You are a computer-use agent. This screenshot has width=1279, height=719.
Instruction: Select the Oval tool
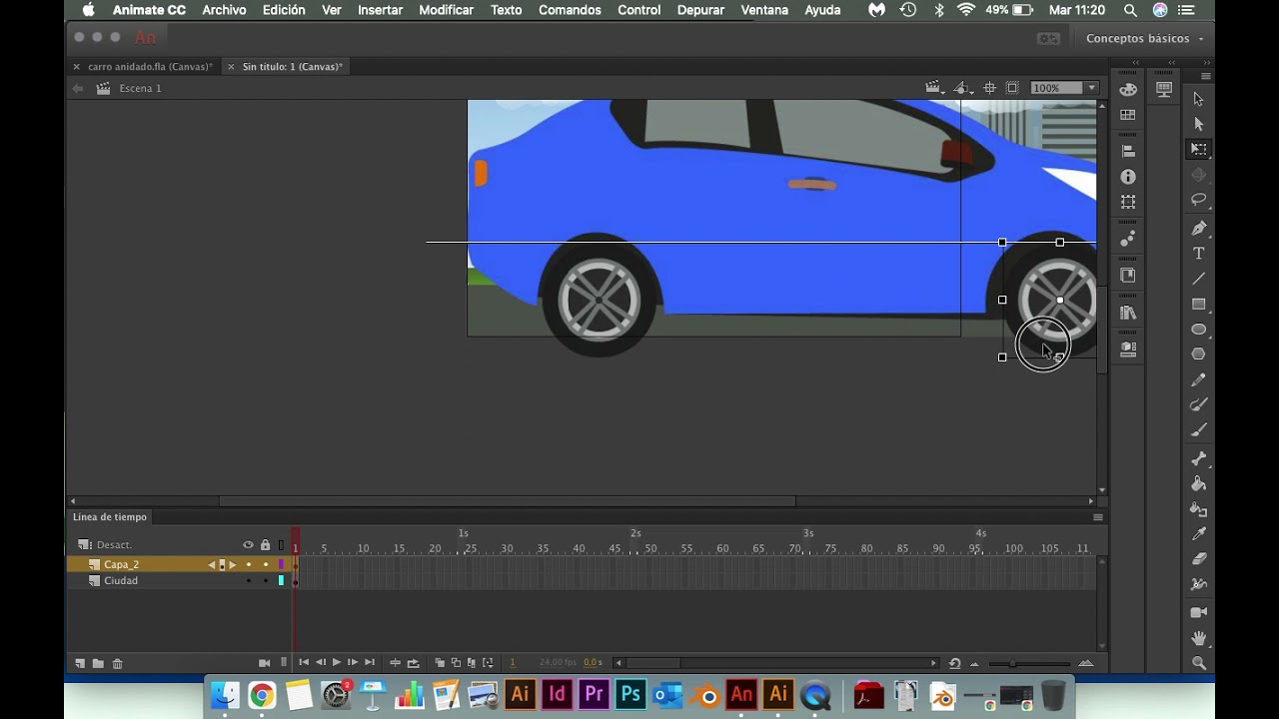1198,329
